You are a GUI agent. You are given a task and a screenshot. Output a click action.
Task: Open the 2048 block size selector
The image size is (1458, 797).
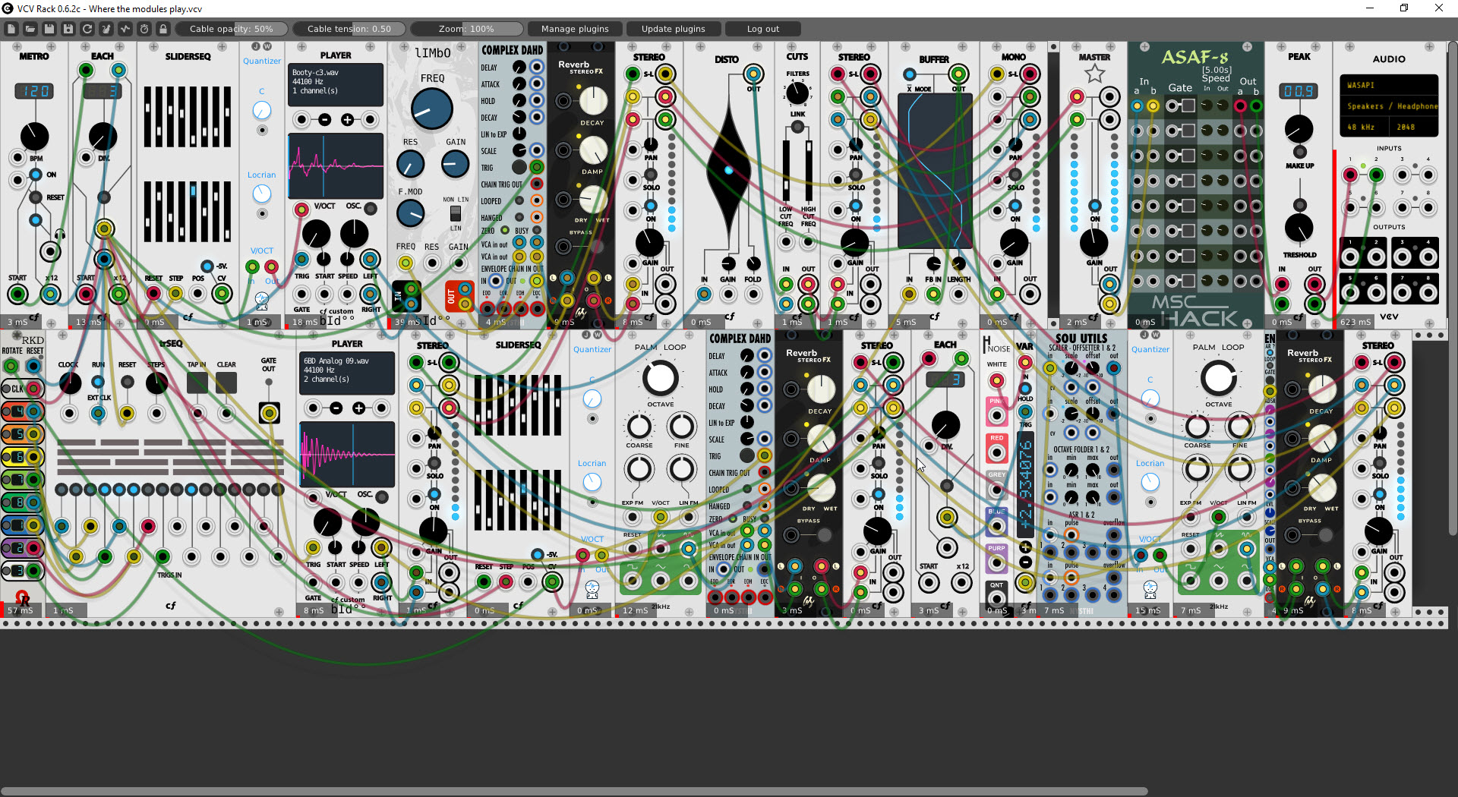1415,128
